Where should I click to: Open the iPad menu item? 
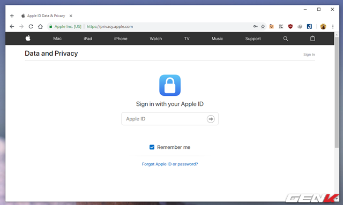point(88,39)
